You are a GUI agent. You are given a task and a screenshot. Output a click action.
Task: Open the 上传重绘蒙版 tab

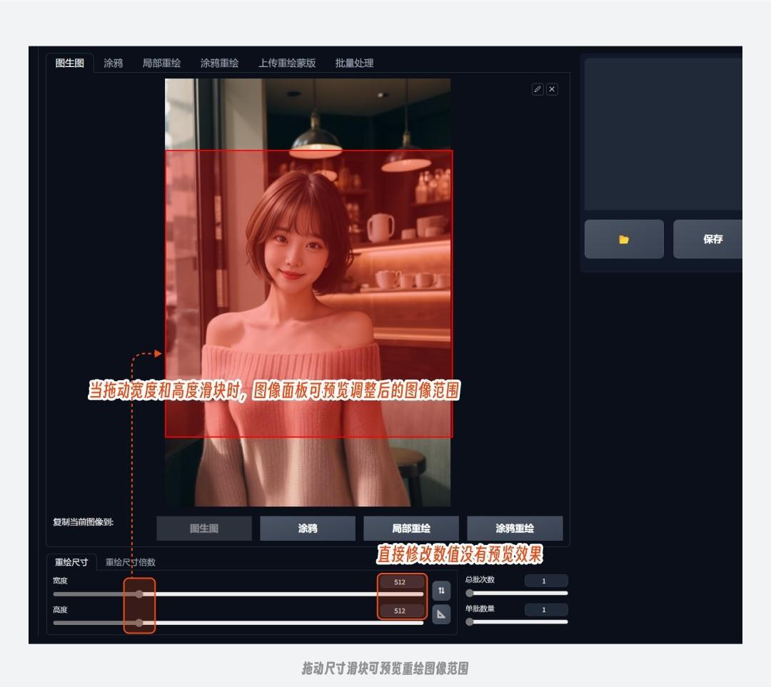pos(287,63)
